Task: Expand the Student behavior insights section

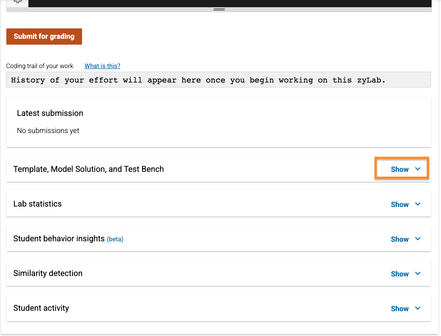Action: (x=400, y=239)
